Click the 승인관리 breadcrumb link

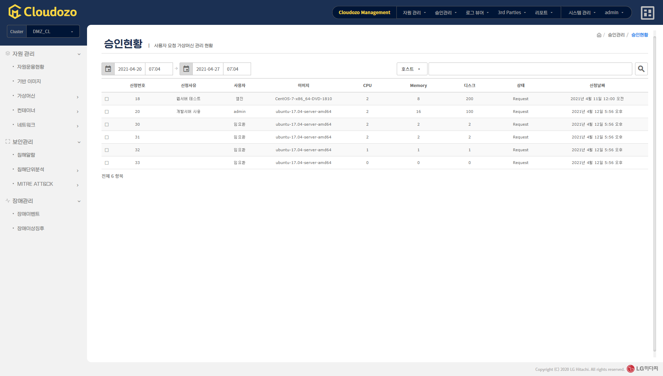point(616,35)
